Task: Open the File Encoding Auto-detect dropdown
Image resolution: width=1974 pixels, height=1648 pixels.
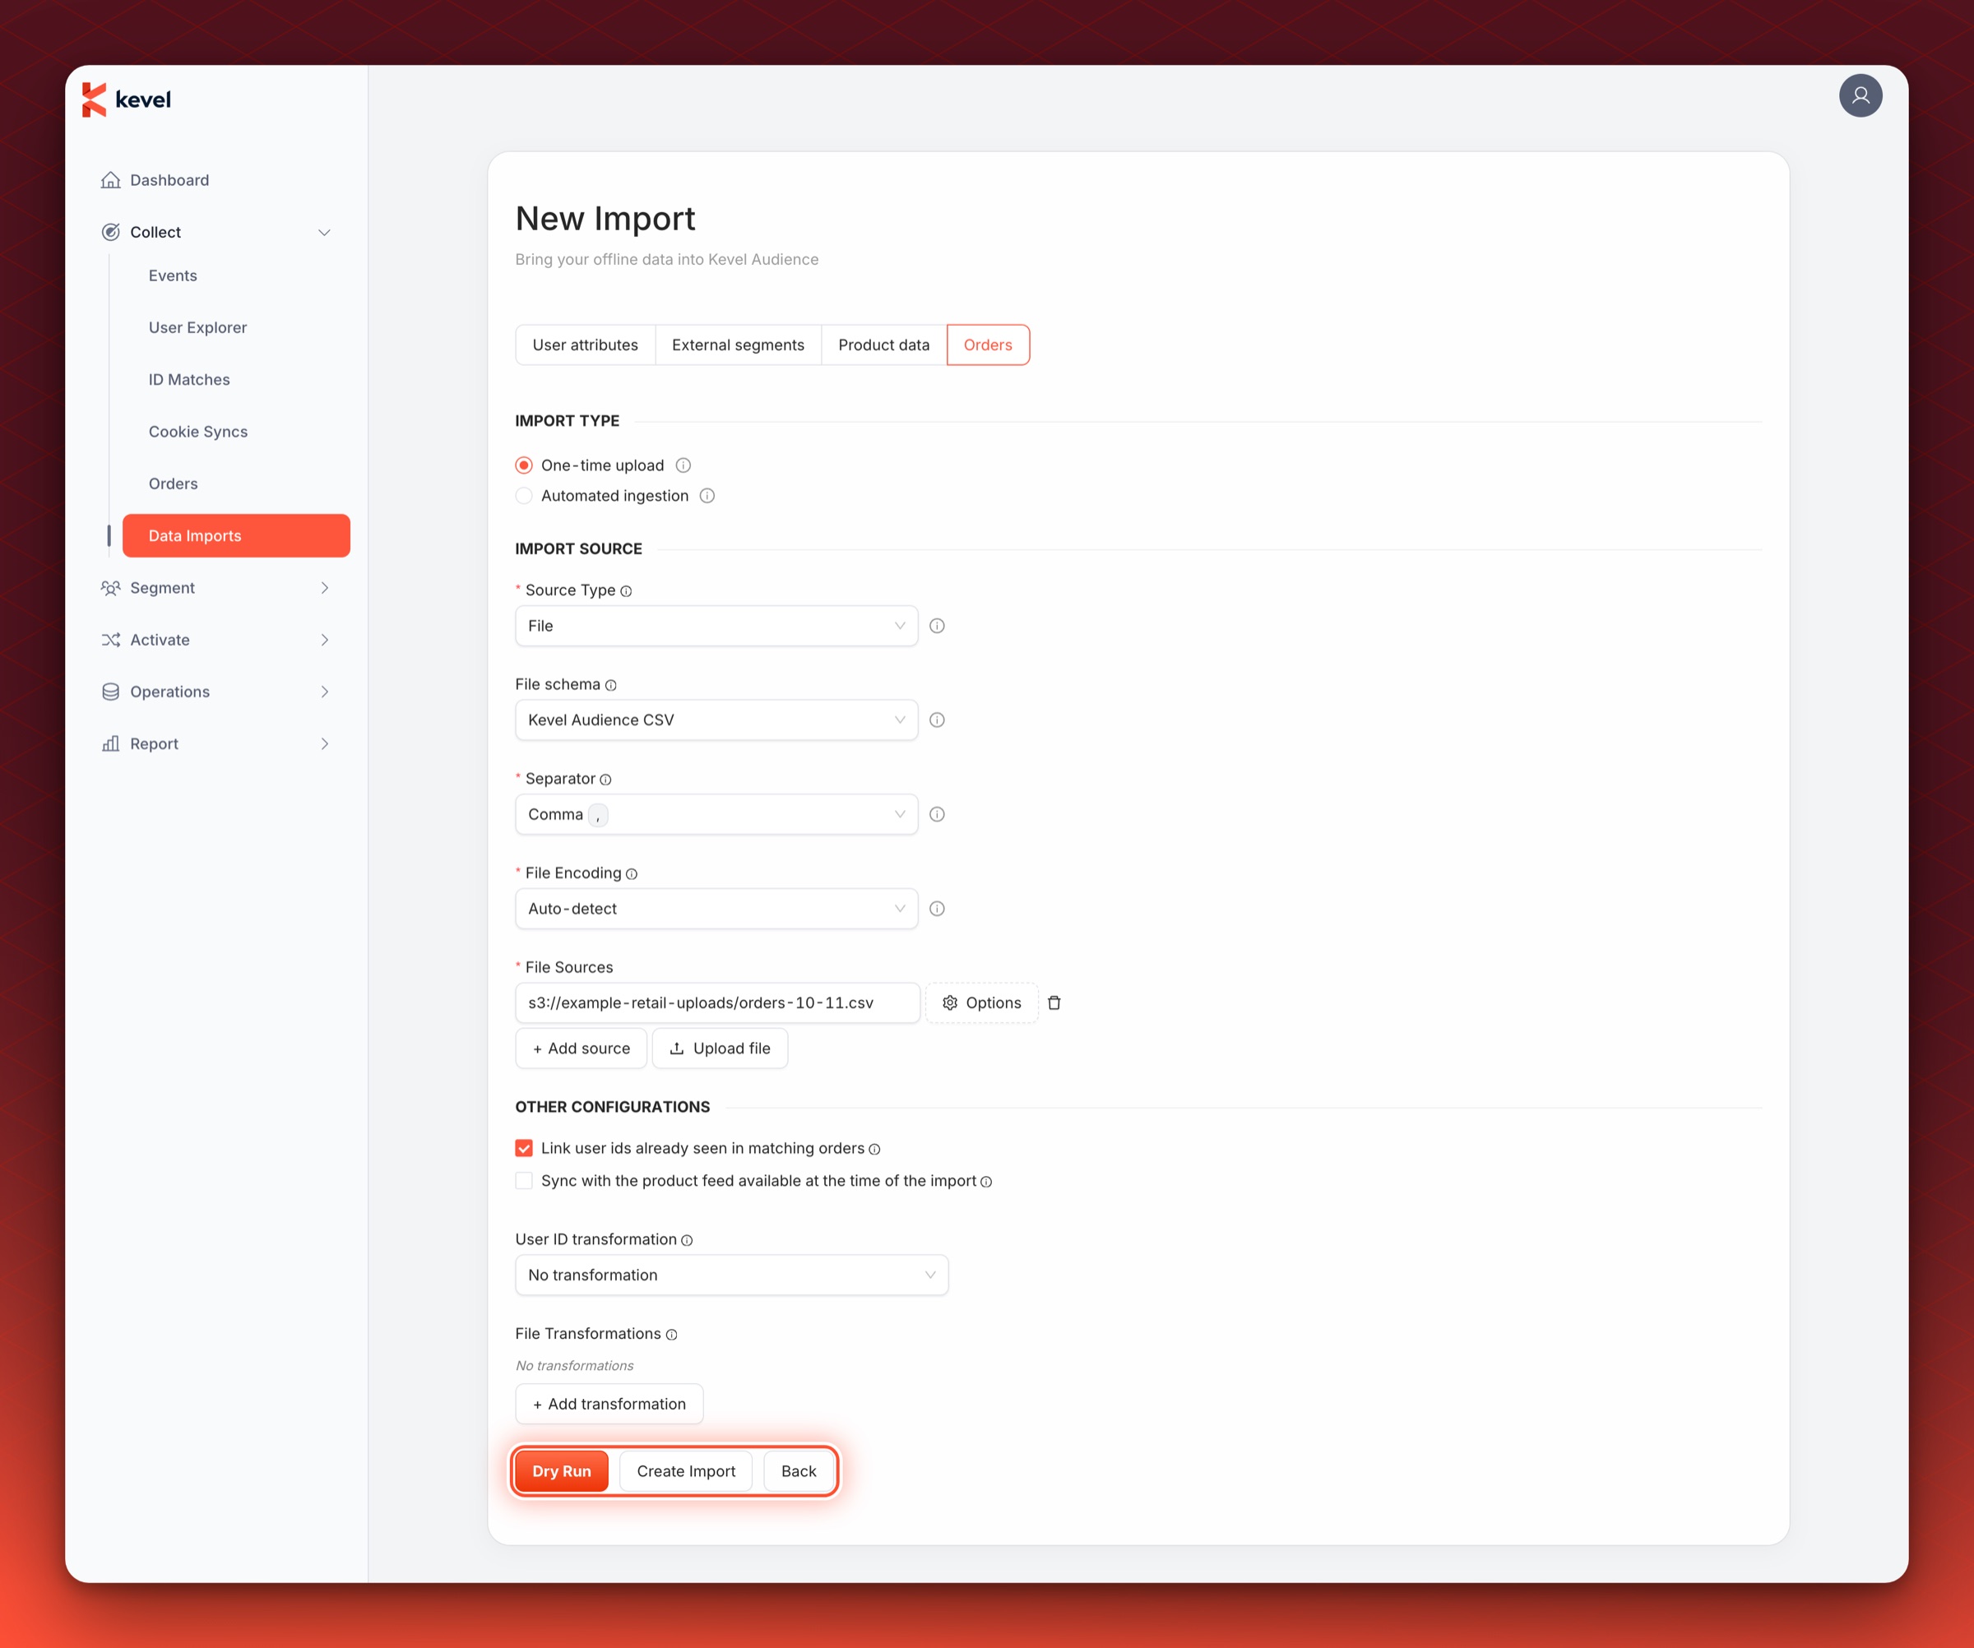Action: [x=716, y=909]
